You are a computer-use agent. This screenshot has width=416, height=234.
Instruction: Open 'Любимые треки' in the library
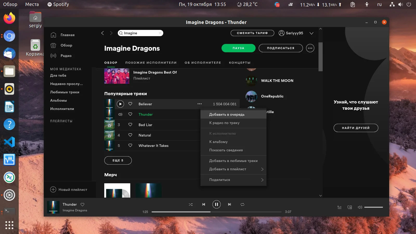(x=65, y=92)
